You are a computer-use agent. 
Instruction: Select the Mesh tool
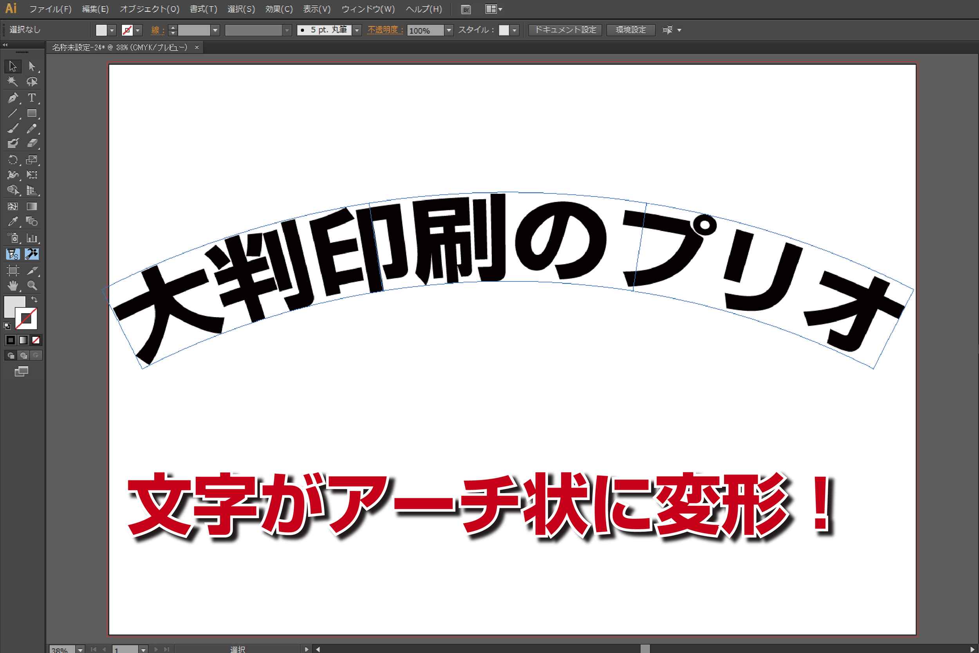pyautogui.click(x=13, y=207)
